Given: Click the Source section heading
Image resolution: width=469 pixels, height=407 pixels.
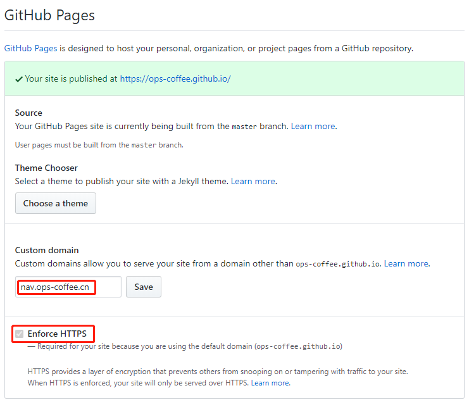Looking at the screenshot, I should [28, 113].
